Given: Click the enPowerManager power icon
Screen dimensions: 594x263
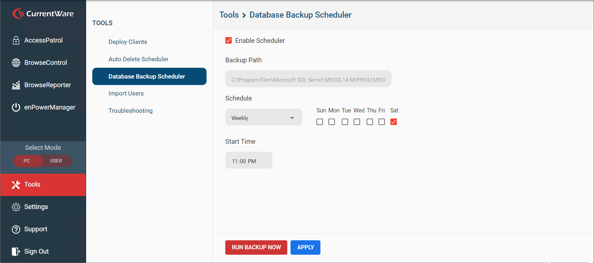Looking at the screenshot, I should point(16,107).
